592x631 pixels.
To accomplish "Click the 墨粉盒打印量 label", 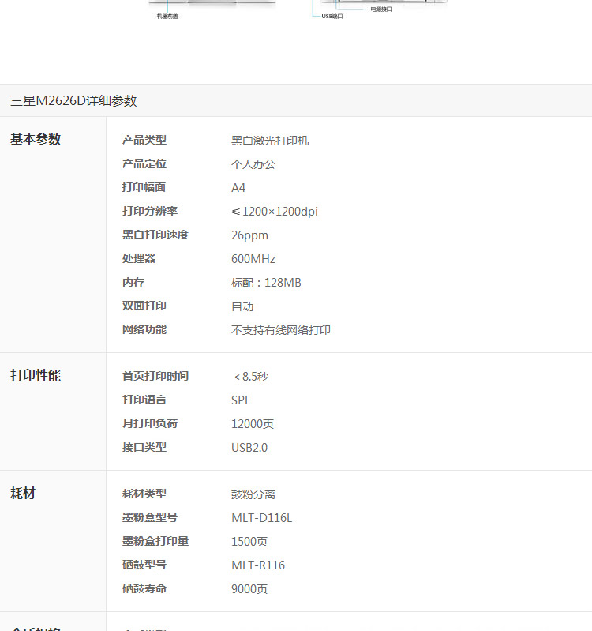I will tap(155, 541).
